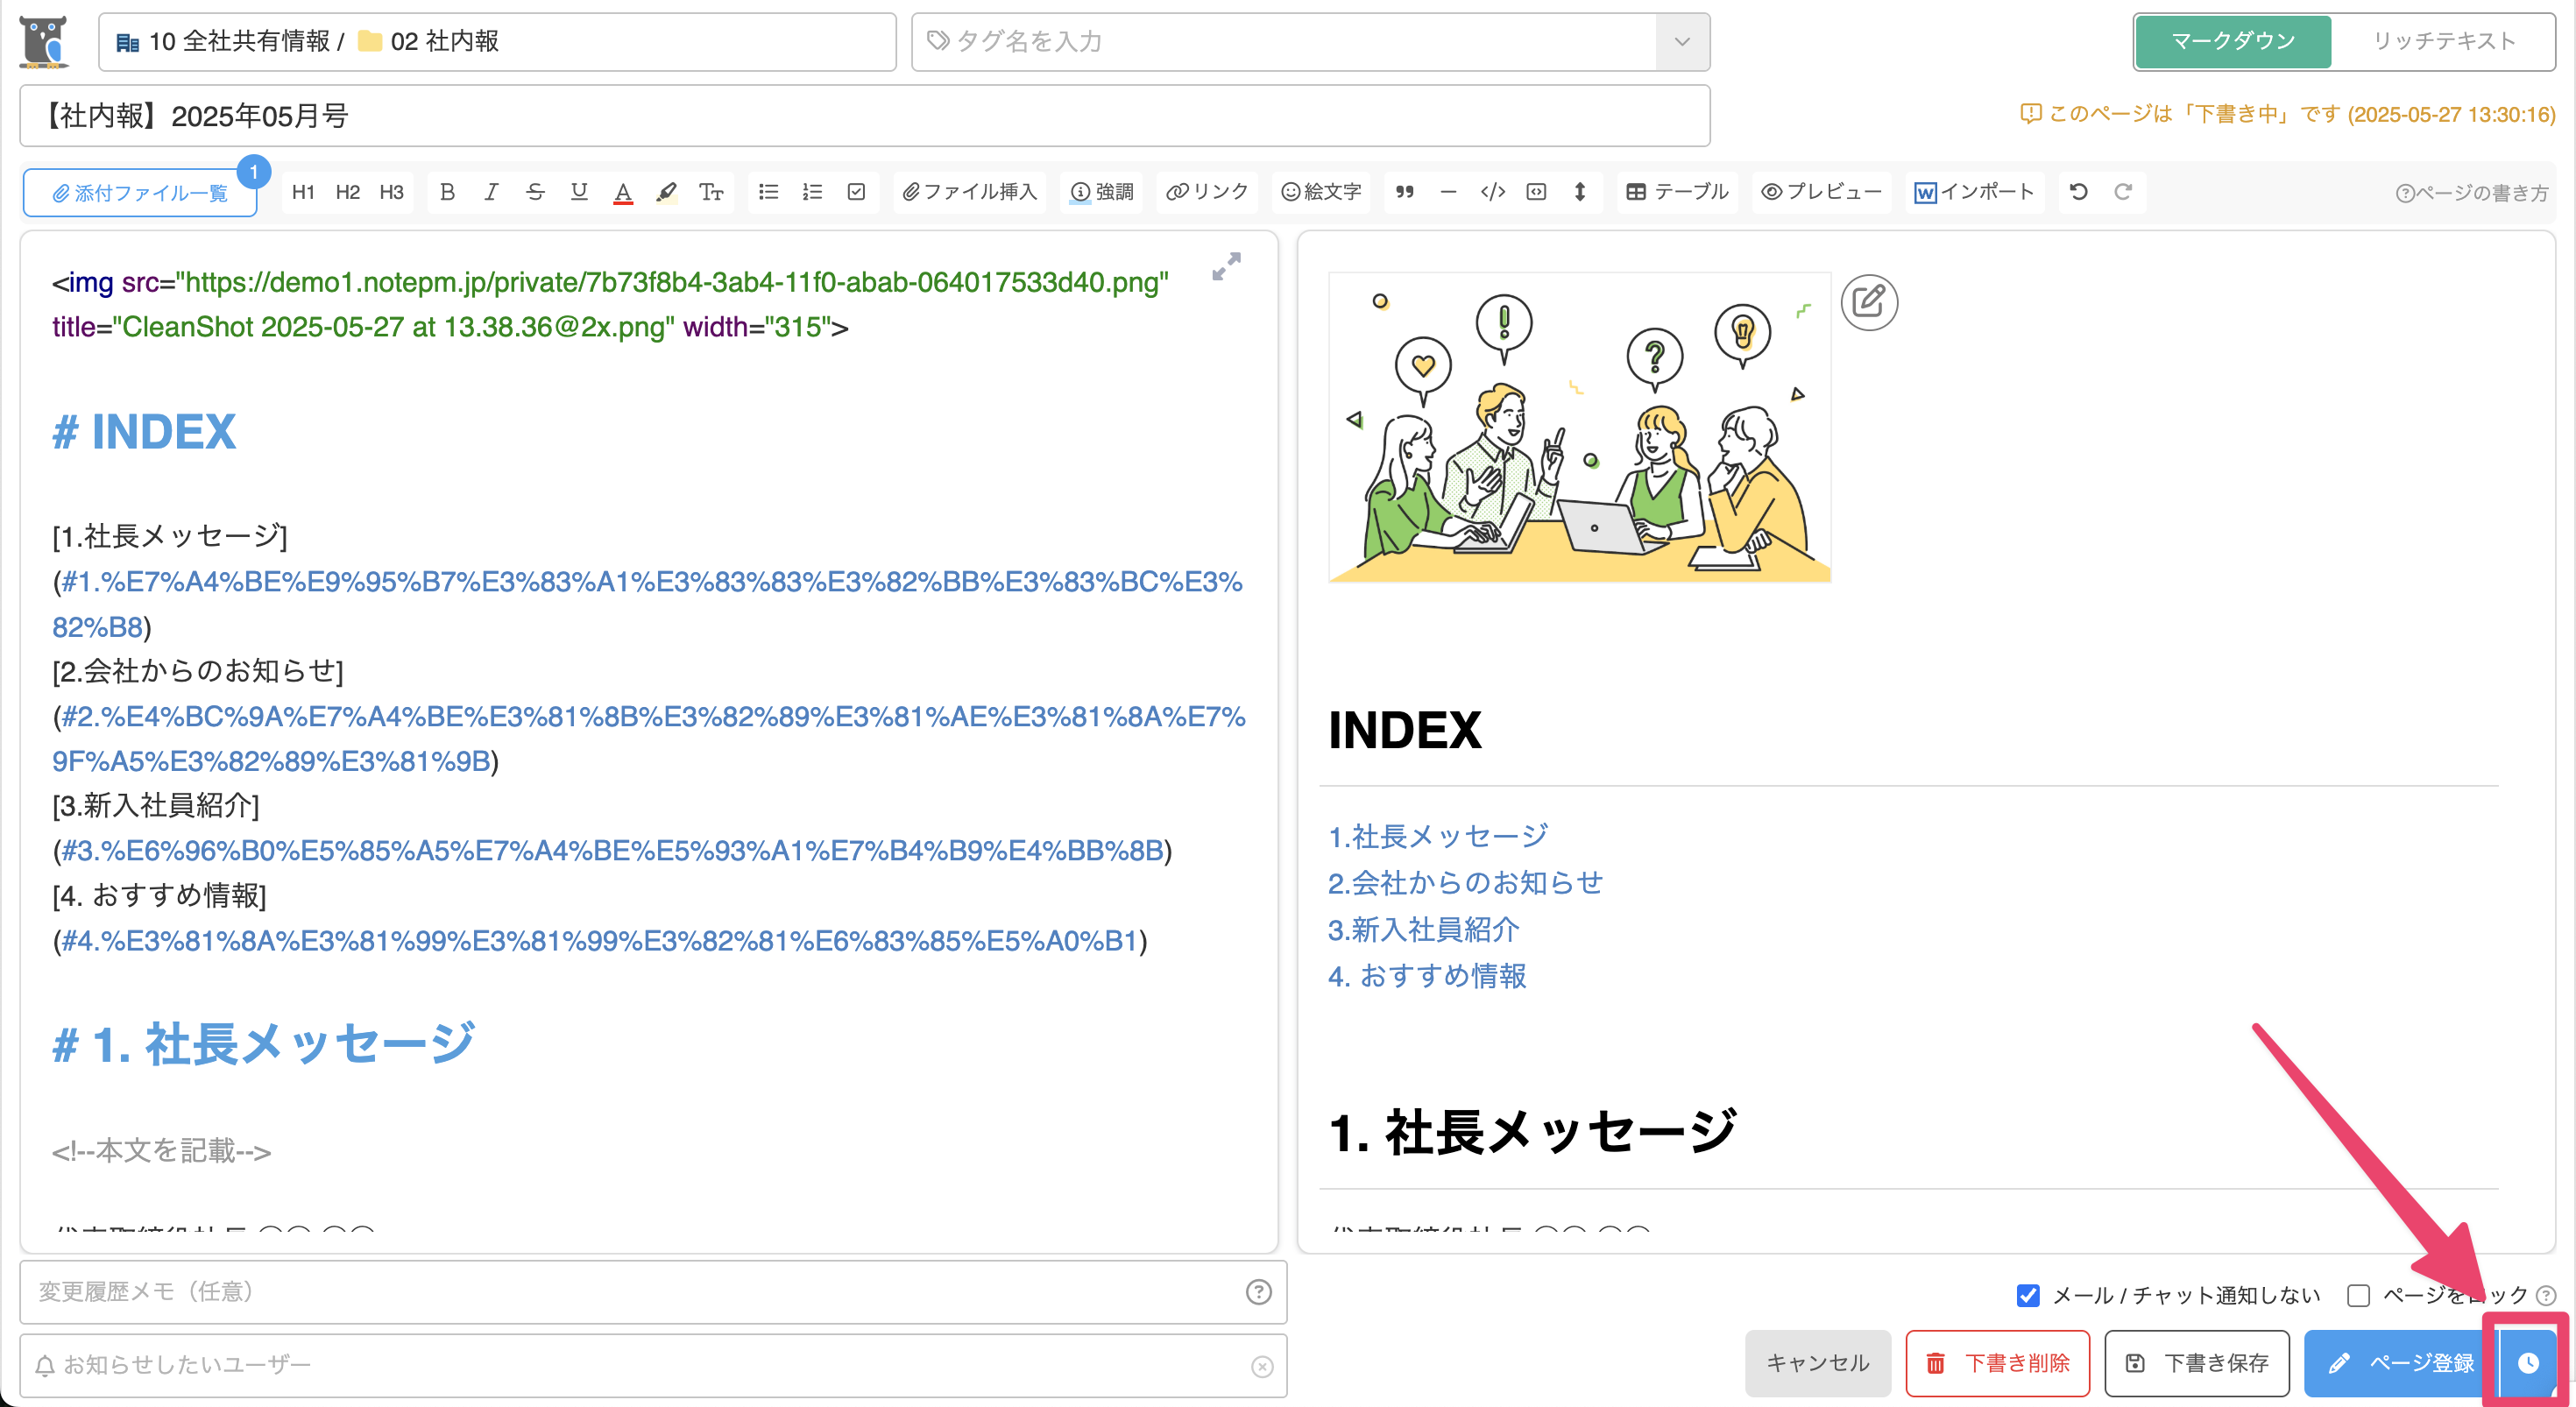Image resolution: width=2576 pixels, height=1407 pixels.
Task: Enable the page lock checkbox
Action: point(2358,1295)
